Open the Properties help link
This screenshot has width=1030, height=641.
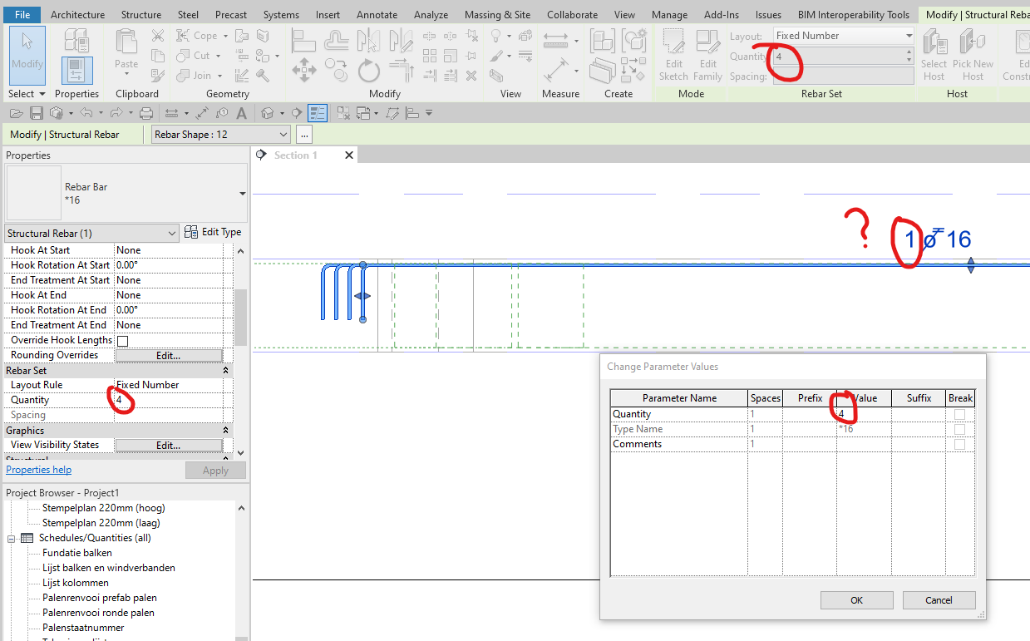38,469
